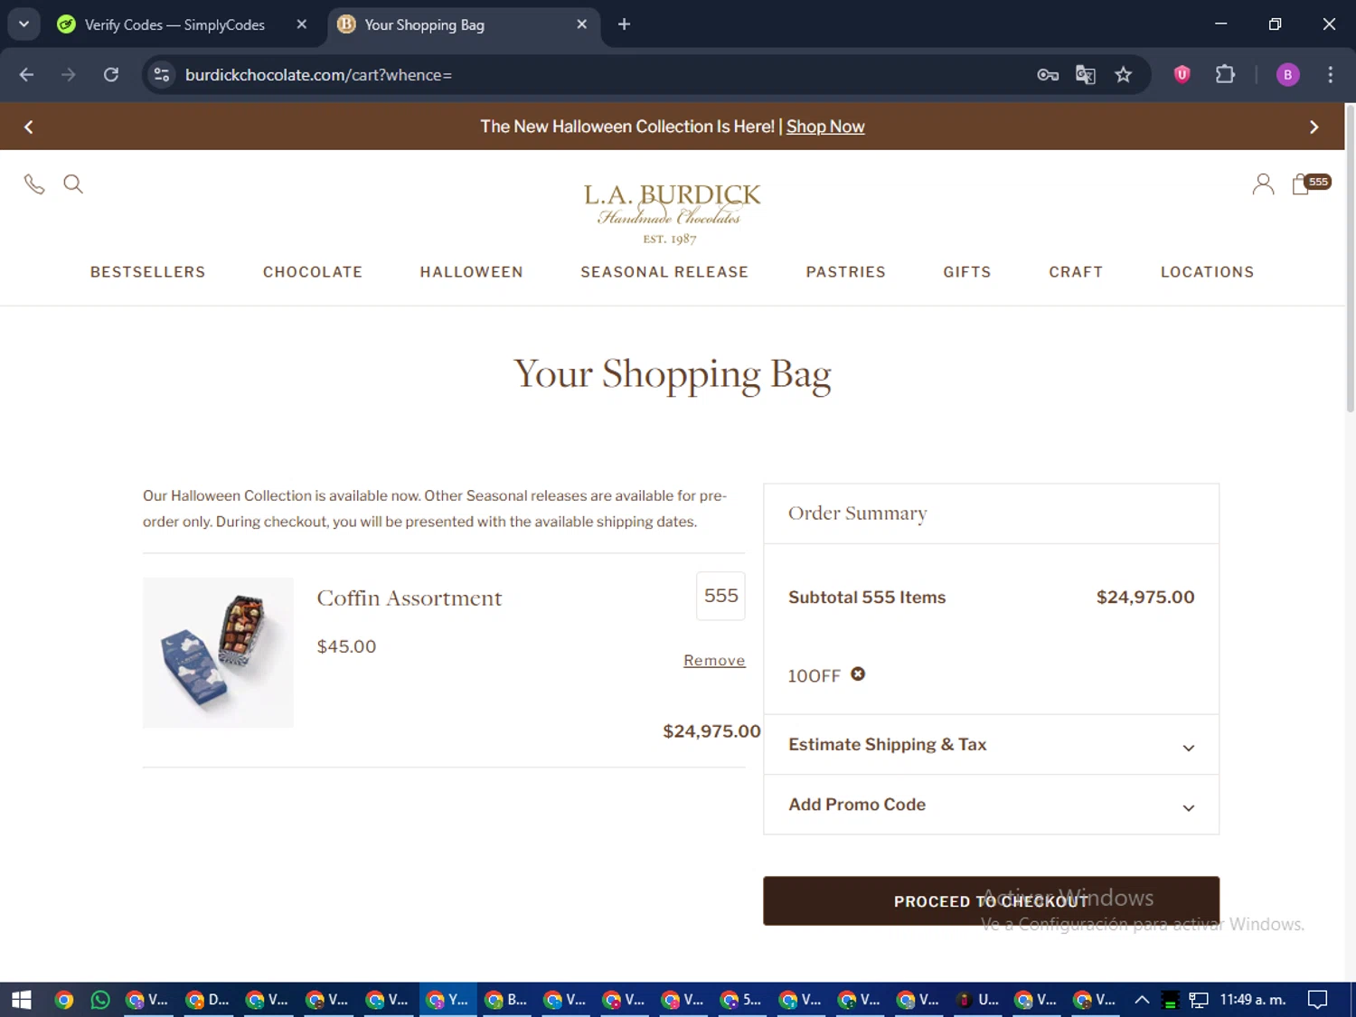Click the Remove link for Coffin Assortment
Image resolution: width=1356 pixels, height=1017 pixels.
click(x=714, y=661)
